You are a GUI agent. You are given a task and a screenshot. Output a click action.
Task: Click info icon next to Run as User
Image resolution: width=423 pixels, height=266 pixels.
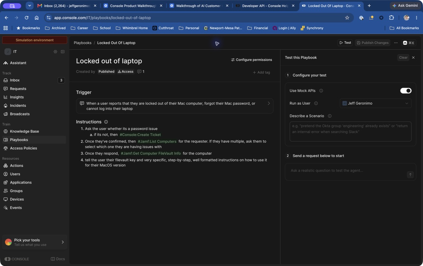coord(316,103)
